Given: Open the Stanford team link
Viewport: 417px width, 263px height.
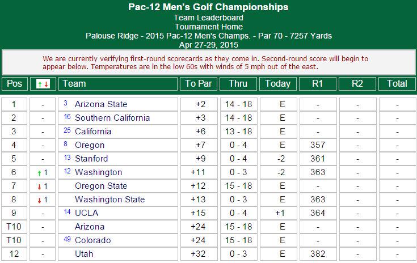Looking at the screenshot, I should (91, 159).
